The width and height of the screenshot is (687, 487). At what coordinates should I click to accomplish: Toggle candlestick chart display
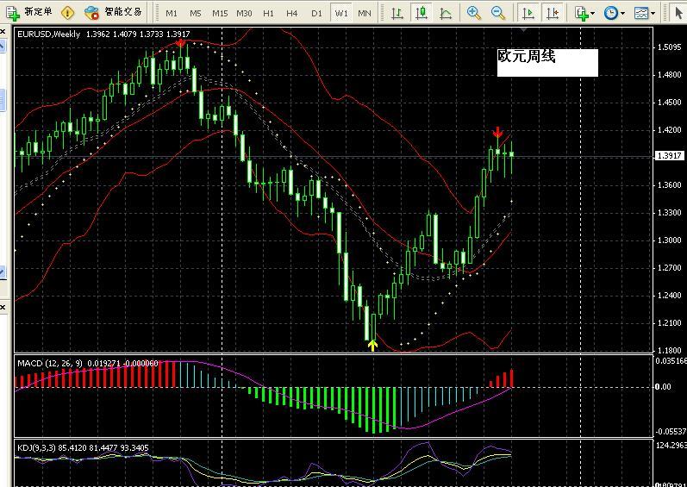pos(421,13)
